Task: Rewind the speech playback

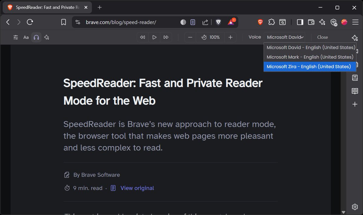Action: (142, 37)
